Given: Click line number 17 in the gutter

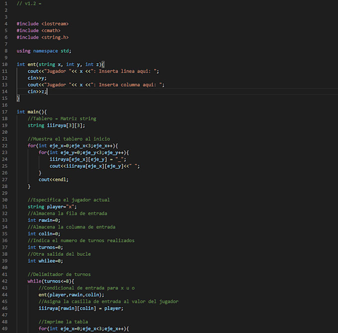Looking at the screenshot, I should pos(4,112).
